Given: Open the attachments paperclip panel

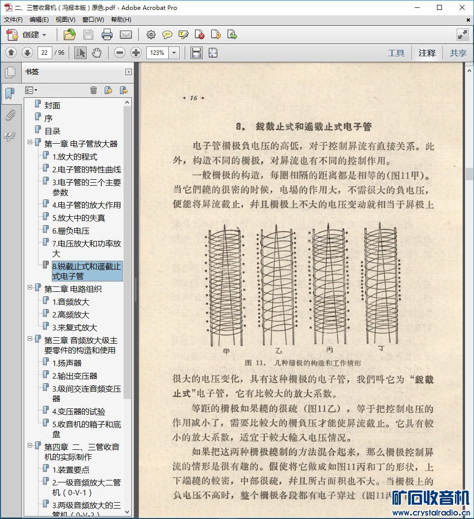Looking at the screenshot, I should click(x=10, y=116).
